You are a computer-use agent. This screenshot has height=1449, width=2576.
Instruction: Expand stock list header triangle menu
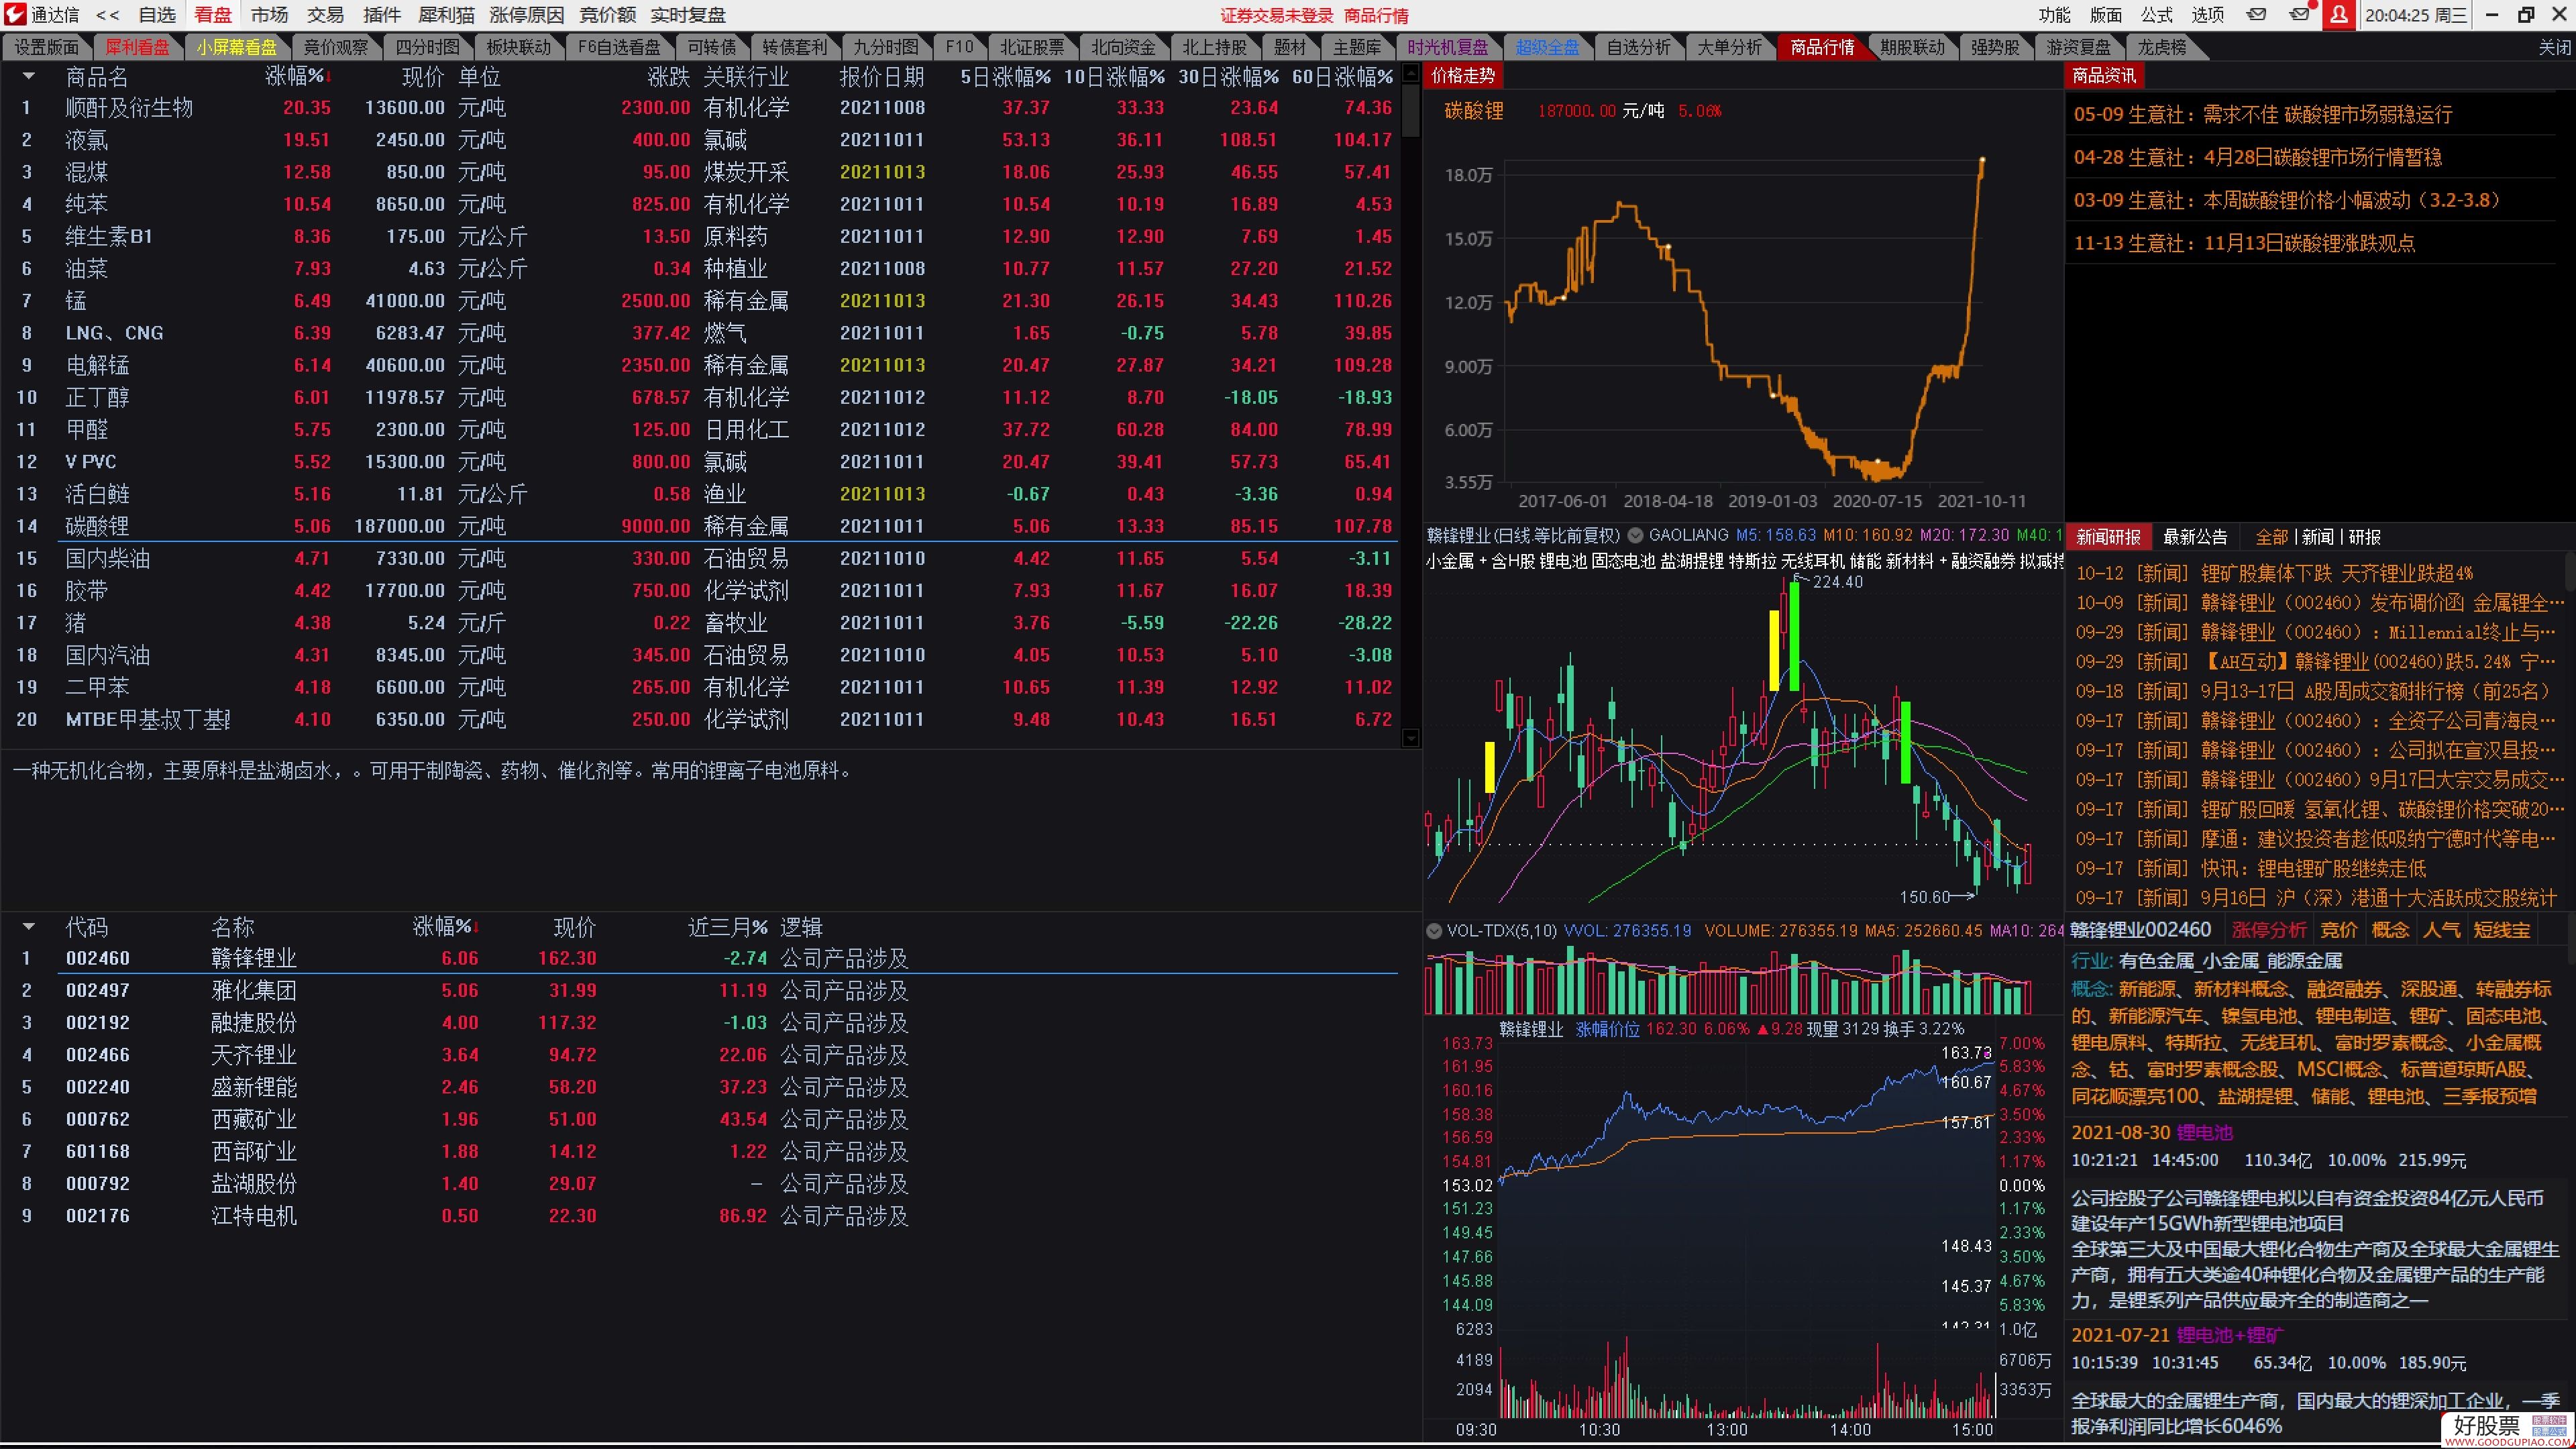28,927
